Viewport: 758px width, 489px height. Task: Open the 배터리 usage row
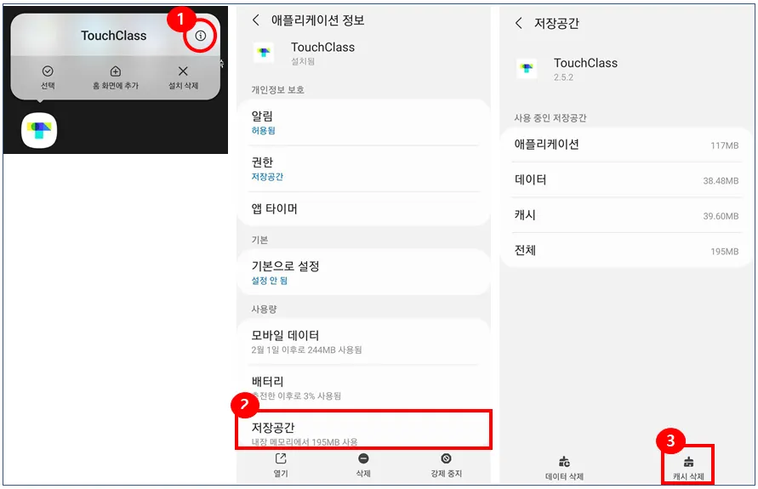(363, 388)
